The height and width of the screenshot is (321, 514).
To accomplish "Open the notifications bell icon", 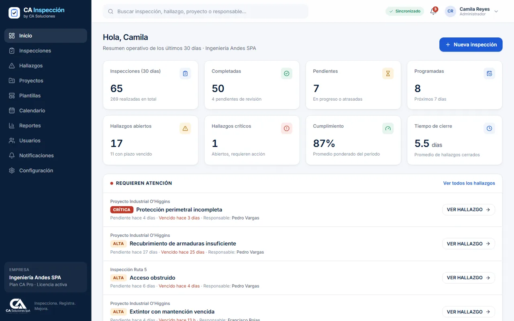I will pos(433,11).
